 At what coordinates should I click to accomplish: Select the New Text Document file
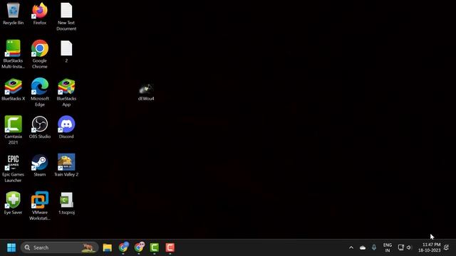point(66,16)
